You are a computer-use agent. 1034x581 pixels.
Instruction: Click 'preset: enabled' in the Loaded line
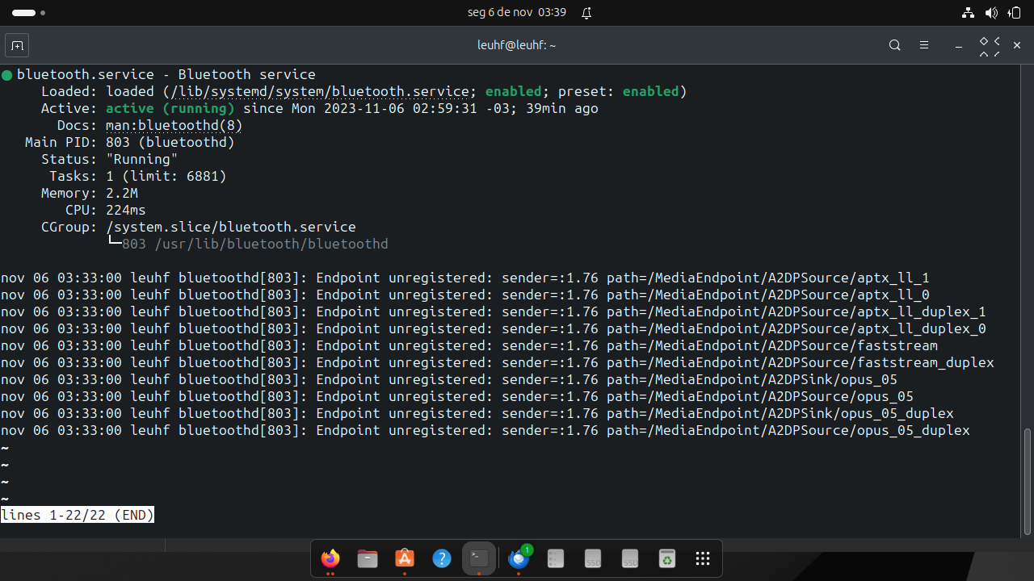tap(619, 91)
